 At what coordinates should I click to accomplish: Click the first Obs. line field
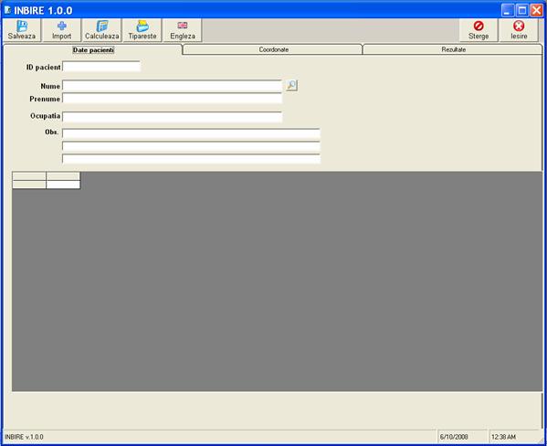(x=191, y=133)
